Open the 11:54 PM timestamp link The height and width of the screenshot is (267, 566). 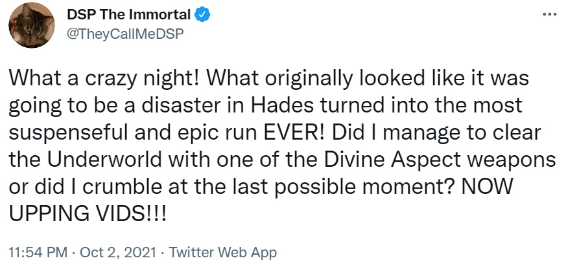click(x=38, y=252)
